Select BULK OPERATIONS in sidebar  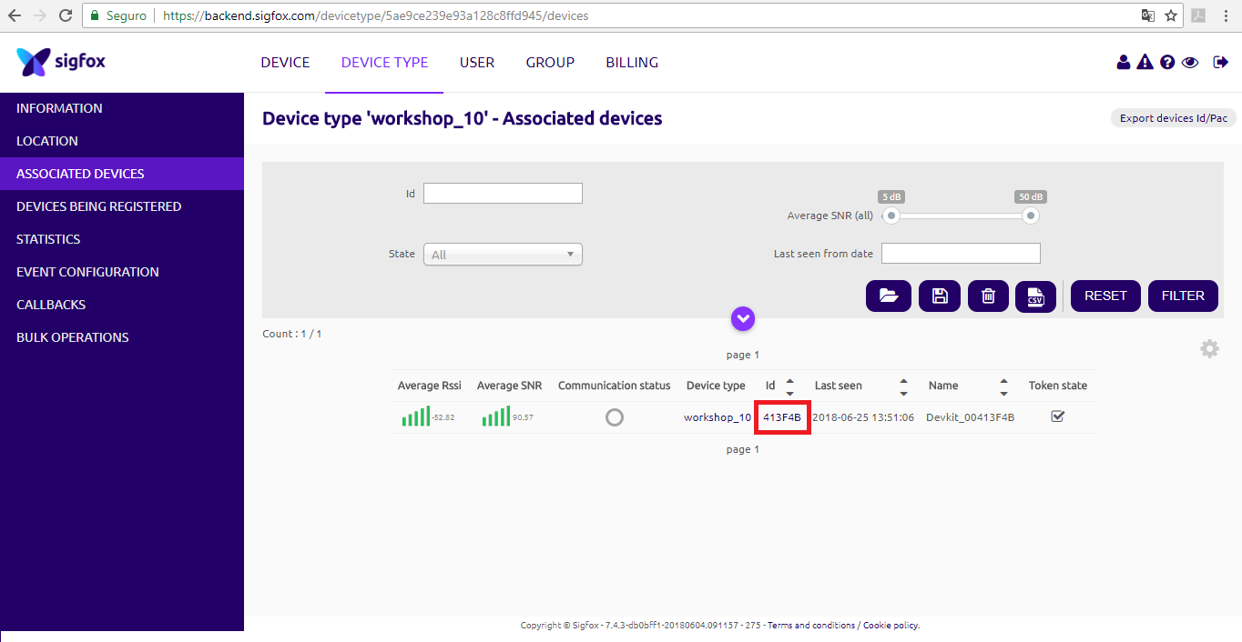coord(122,337)
